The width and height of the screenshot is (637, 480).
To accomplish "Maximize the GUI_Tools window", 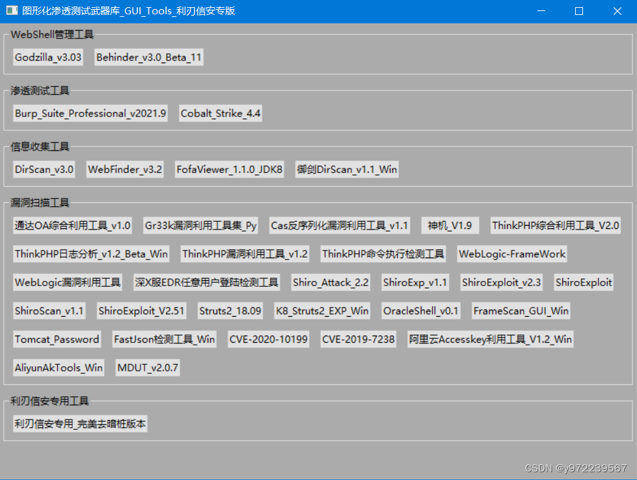I will (579, 11).
